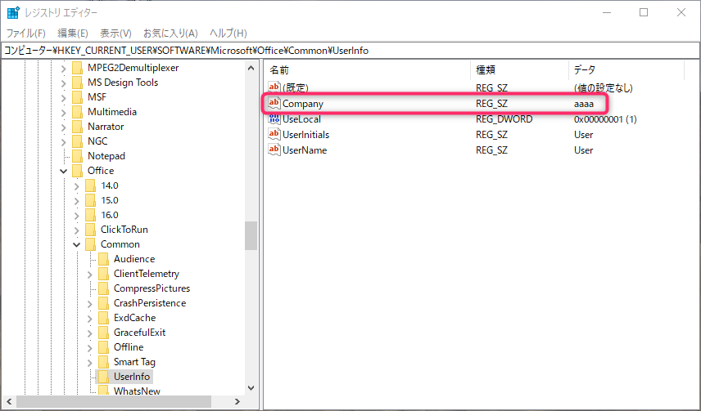Screen dimensions: 701x411
Task: Click the 0x00000001 (1) data cell
Action: (x=605, y=119)
